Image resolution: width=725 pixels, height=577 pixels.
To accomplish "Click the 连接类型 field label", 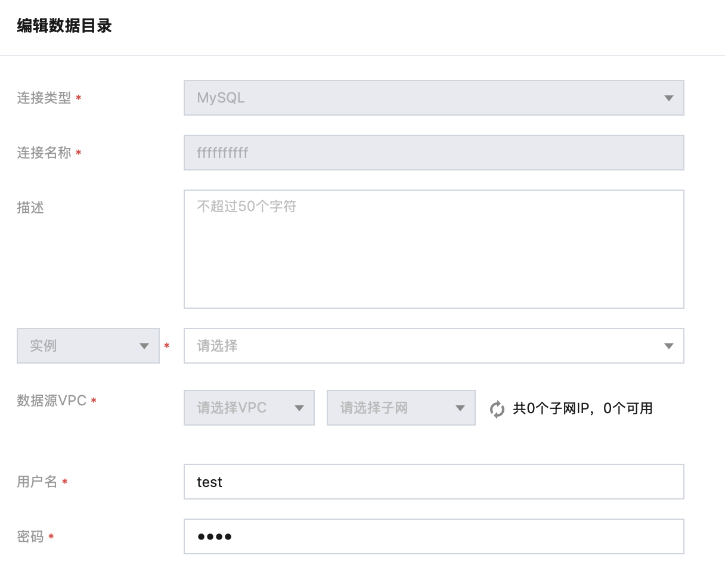I will [44, 98].
